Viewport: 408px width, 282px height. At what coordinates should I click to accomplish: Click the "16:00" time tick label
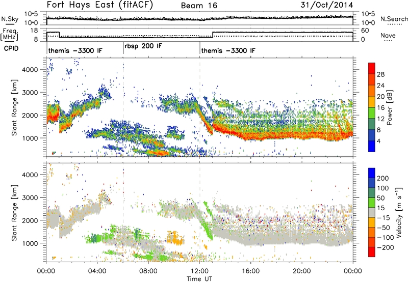(250, 271)
